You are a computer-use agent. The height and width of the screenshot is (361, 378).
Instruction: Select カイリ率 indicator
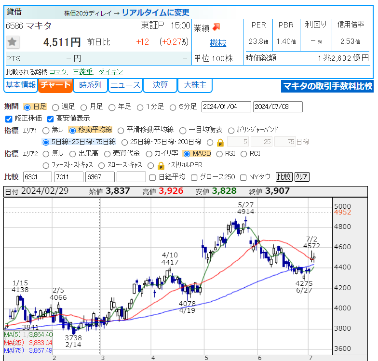point(149,154)
